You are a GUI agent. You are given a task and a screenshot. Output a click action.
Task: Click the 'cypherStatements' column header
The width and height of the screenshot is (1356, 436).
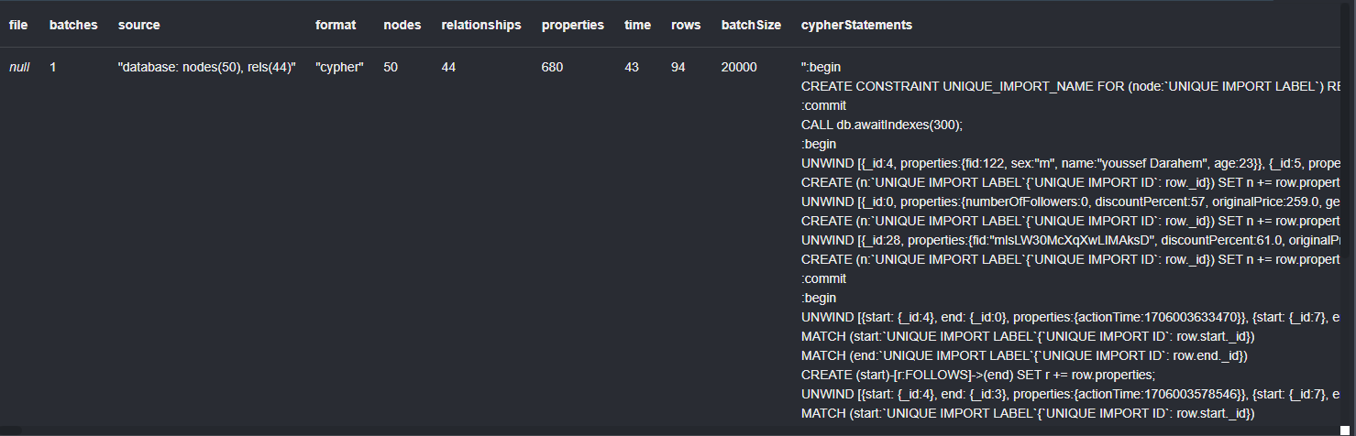click(856, 26)
